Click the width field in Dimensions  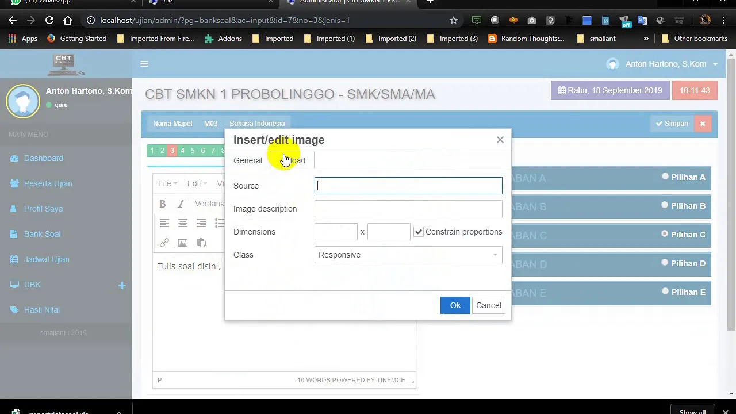point(336,232)
